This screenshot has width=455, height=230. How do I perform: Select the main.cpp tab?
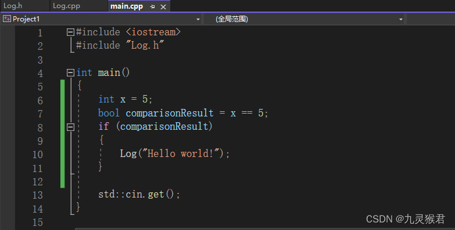click(127, 6)
